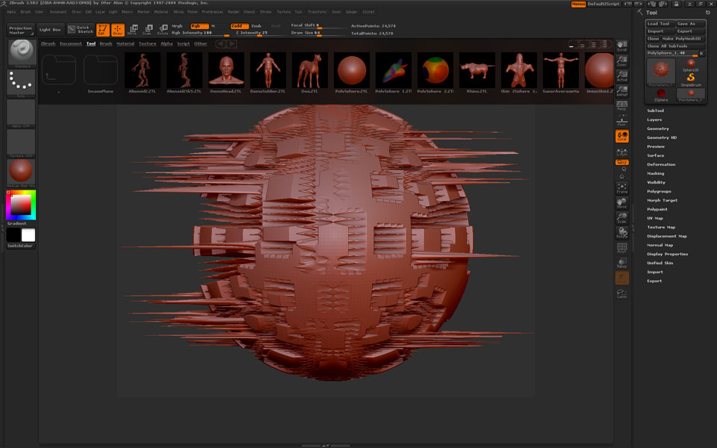The height and width of the screenshot is (448, 717).
Task: Expand the Texture Map section
Action: click(661, 227)
